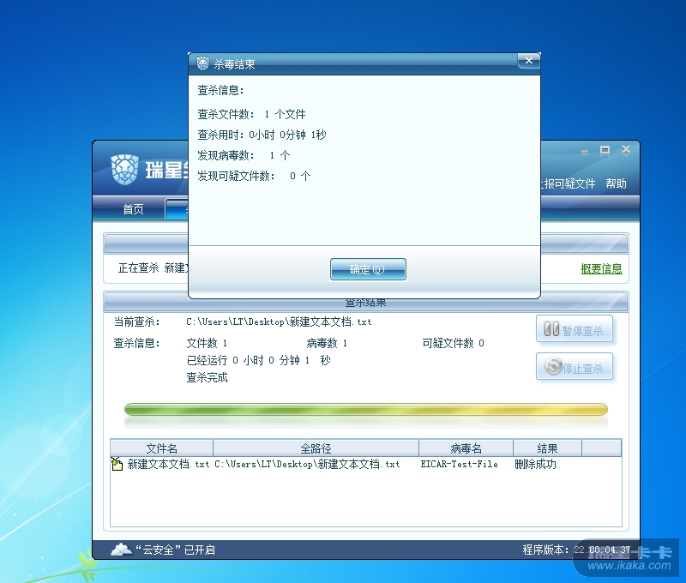Click the 确定(O) button in dialog
The width and height of the screenshot is (686, 583).
coord(368,269)
